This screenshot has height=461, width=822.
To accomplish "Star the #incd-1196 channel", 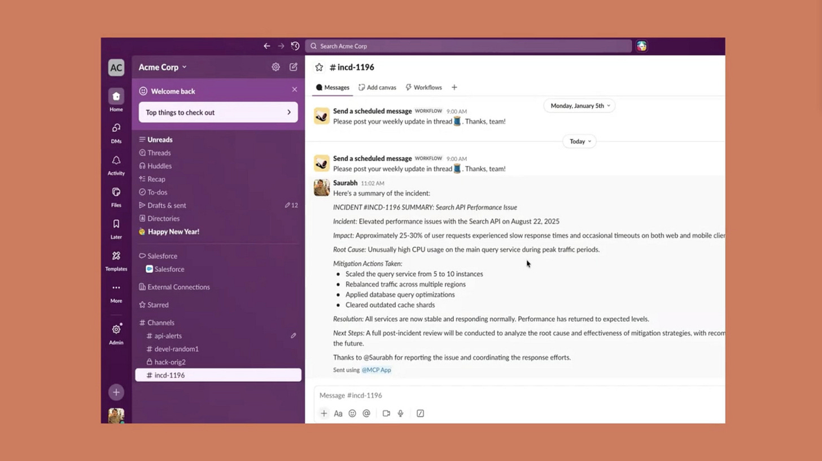I will tap(320, 67).
